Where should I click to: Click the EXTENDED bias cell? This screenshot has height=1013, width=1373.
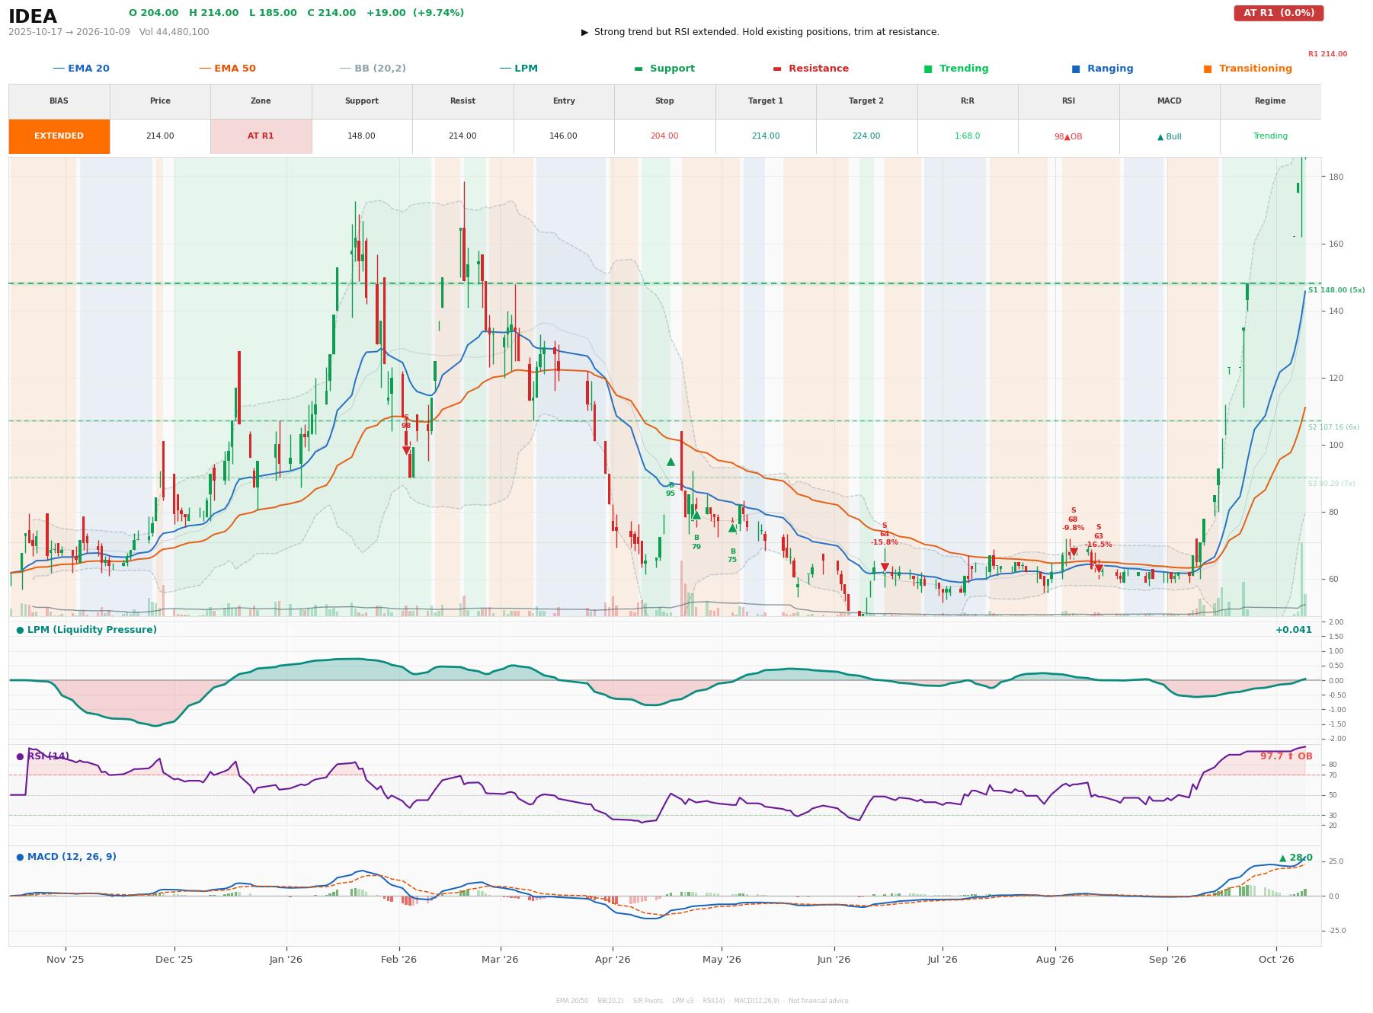click(x=59, y=136)
